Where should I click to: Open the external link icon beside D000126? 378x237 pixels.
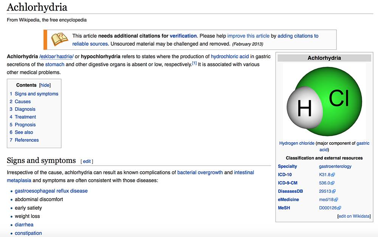[339, 208]
